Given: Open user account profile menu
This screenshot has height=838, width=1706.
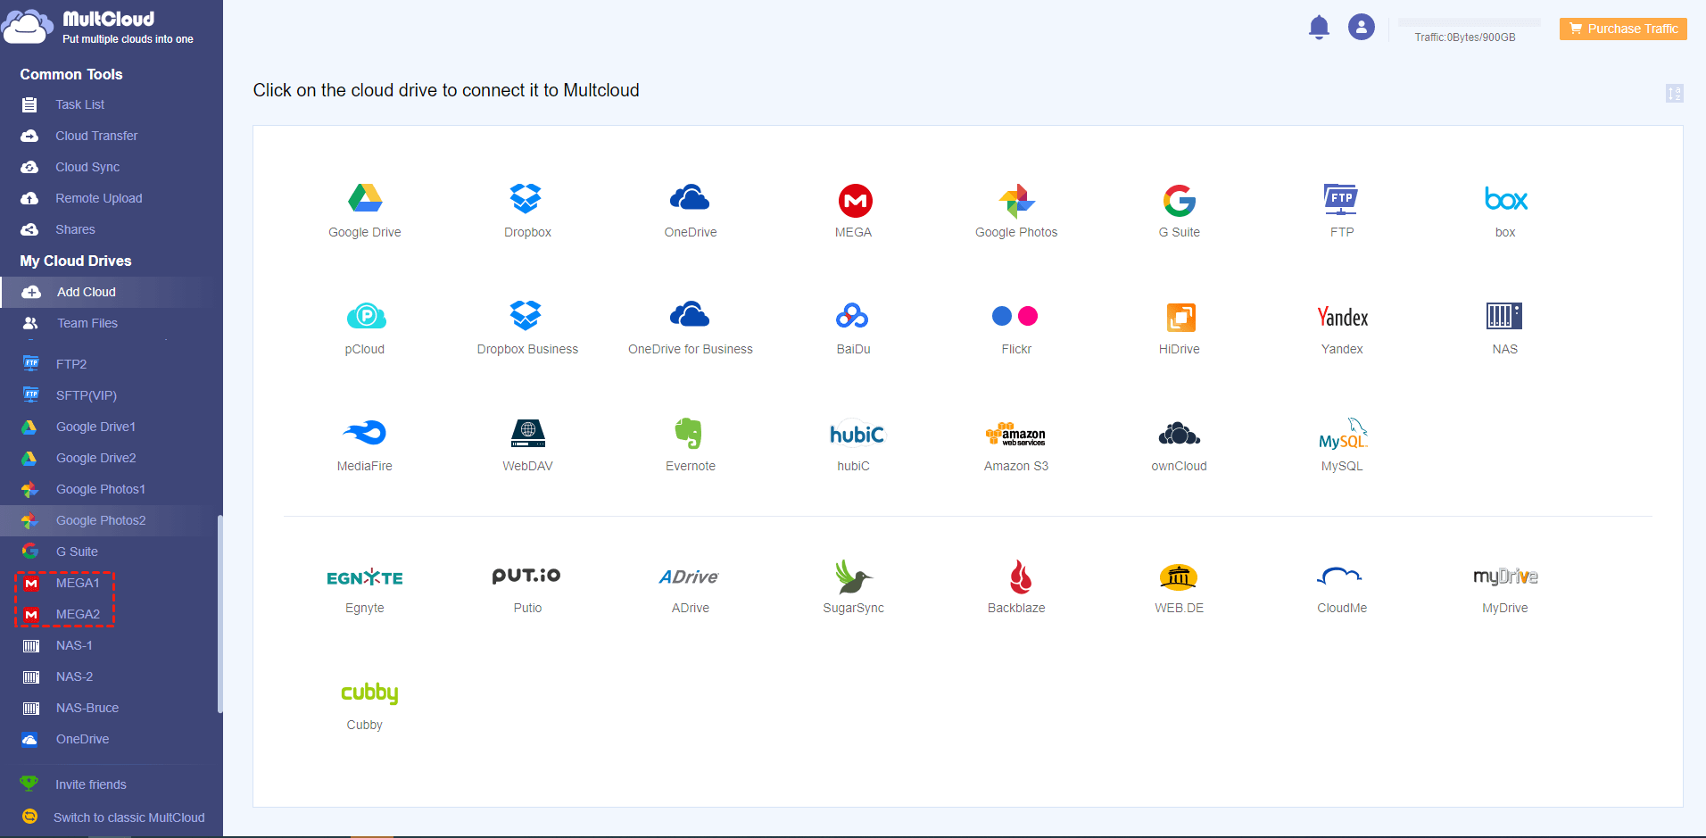Looking at the screenshot, I should pos(1361,28).
